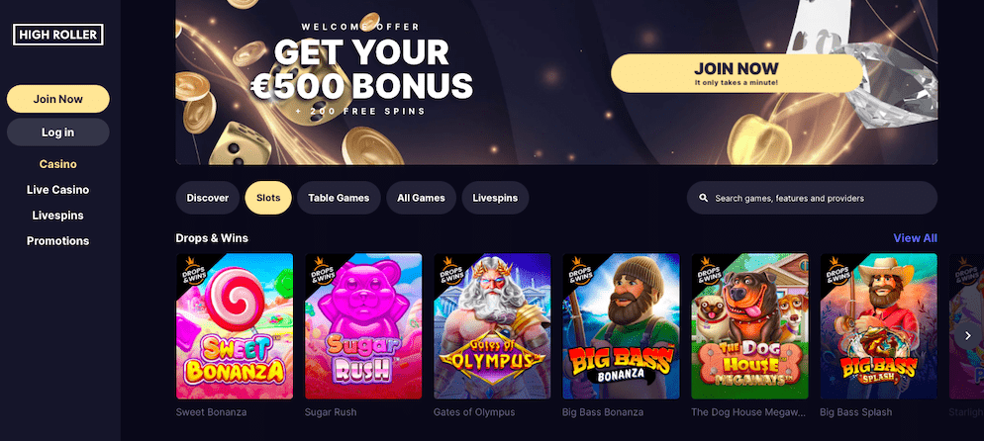This screenshot has width=984, height=441.
Task: Click the sidebar Join Now button
Action: coord(58,99)
